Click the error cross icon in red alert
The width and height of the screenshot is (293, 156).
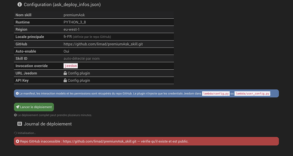17,141
